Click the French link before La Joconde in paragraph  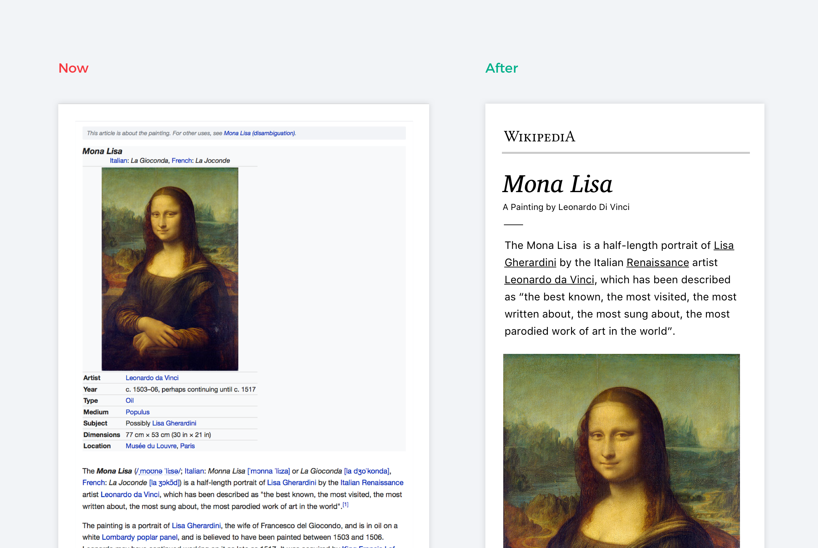click(x=94, y=483)
